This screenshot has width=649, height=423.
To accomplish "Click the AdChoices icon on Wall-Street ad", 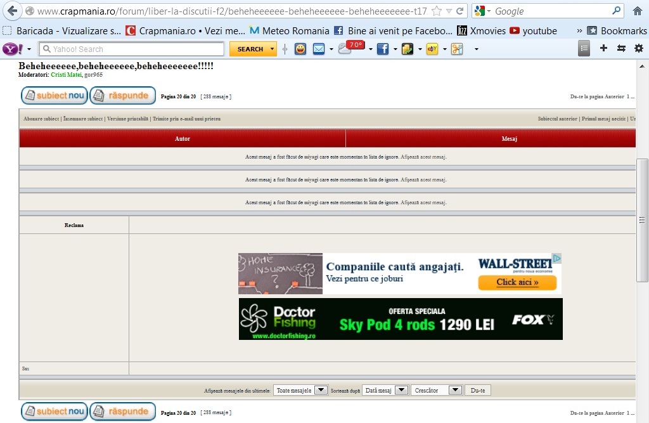I will coord(557,258).
